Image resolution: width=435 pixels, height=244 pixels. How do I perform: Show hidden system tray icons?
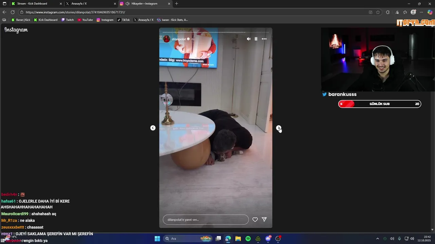click(x=377, y=239)
